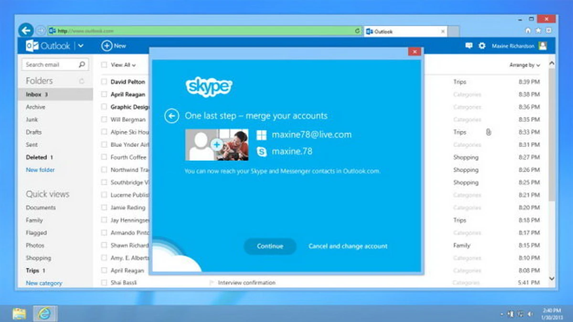Select the Documents quick view

point(41,208)
